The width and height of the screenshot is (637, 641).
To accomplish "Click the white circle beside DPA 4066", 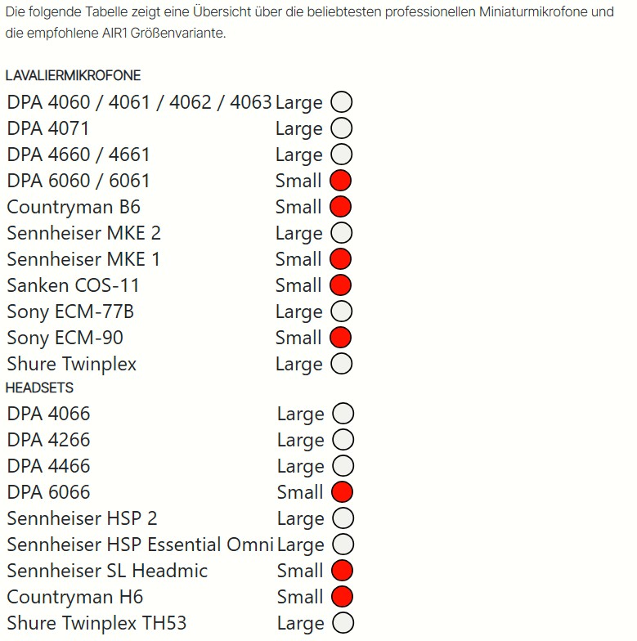I will [343, 414].
